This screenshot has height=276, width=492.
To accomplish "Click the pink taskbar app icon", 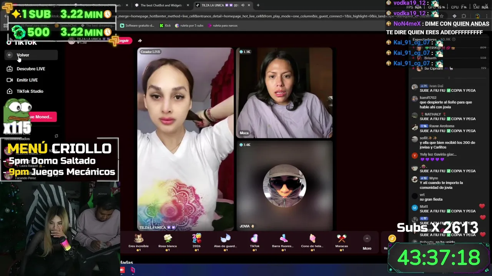I will click(x=133, y=270).
